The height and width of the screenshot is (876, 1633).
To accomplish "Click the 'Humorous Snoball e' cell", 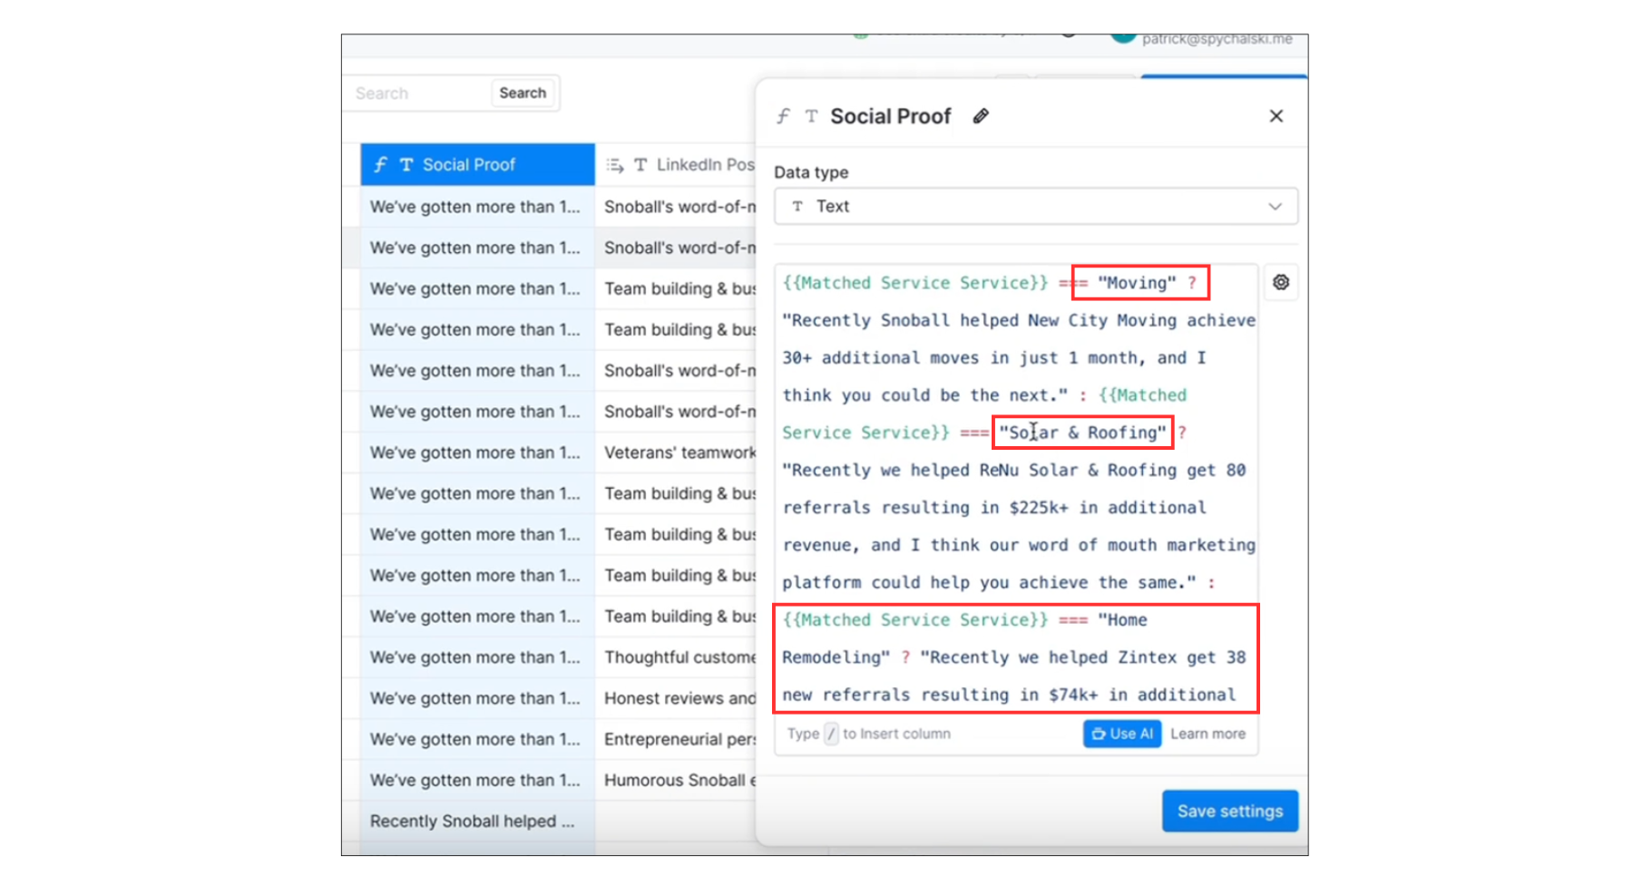I will click(x=676, y=780).
